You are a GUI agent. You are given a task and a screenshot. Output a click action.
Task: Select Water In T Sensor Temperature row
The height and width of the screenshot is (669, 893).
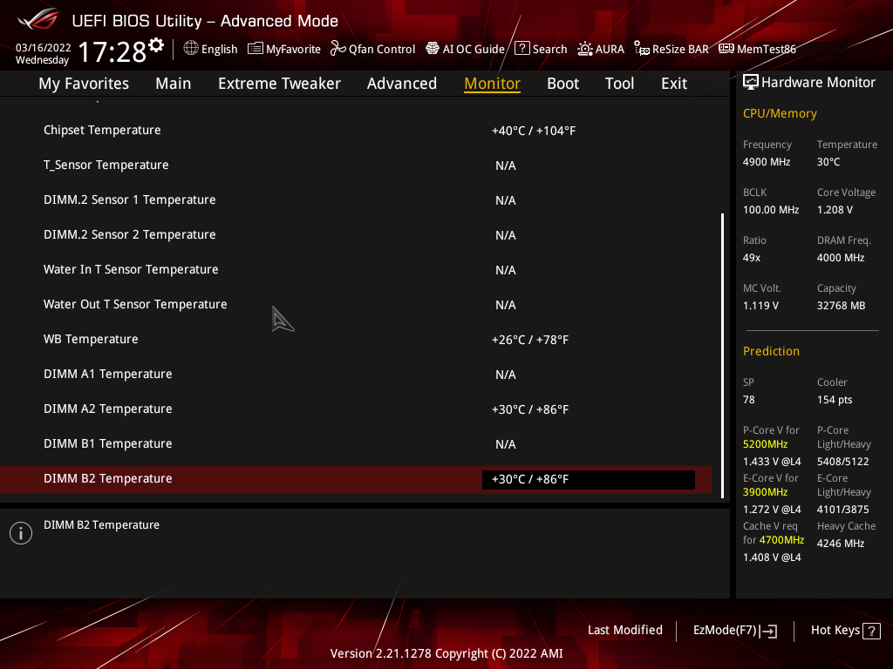click(x=356, y=270)
